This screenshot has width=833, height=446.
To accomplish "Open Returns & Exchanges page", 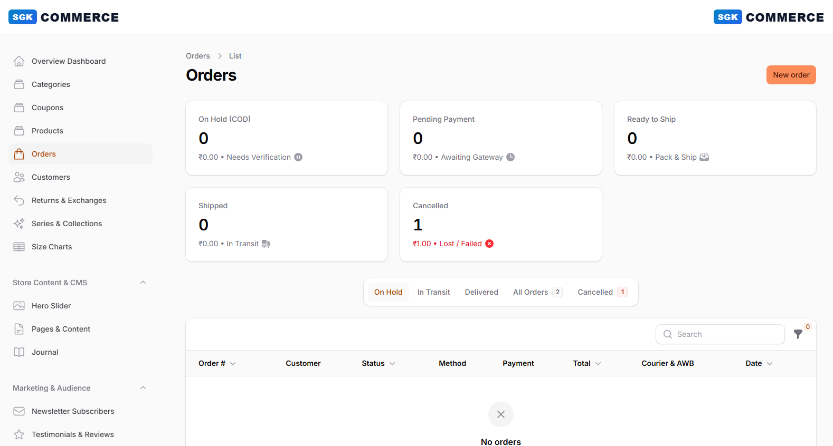I will (81, 200).
